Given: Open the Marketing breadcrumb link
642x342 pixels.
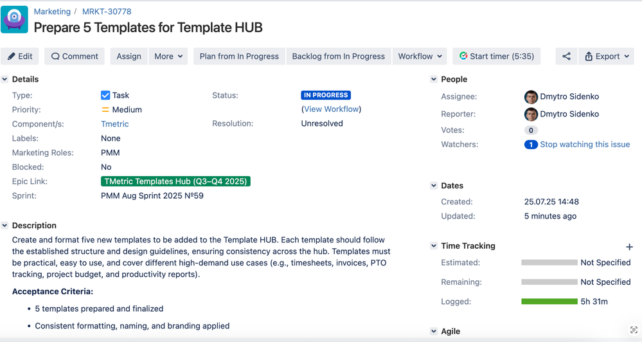Looking at the screenshot, I should coord(52,12).
